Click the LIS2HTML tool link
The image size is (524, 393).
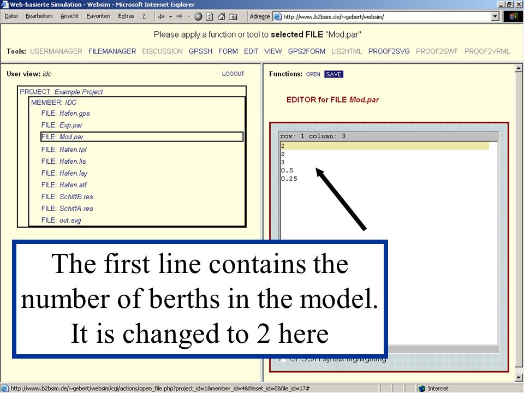click(347, 51)
